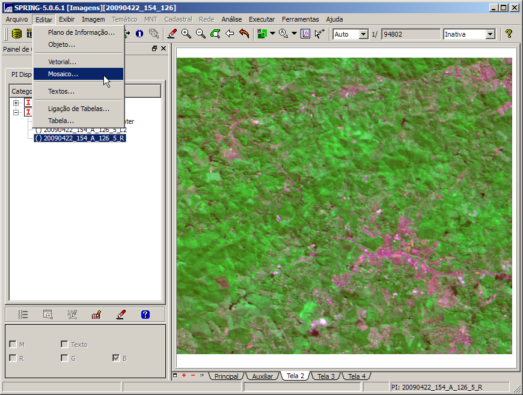523x395 pixels.
Task: Select the zoom in magnifier tool
Action: pos(186,34)
